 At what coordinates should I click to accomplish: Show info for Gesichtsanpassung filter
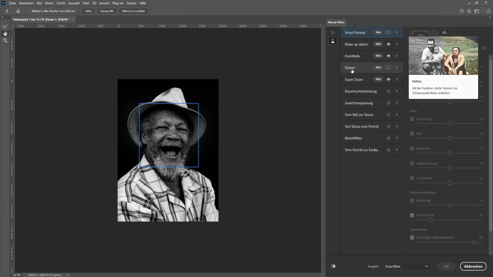tap(388, 103)
